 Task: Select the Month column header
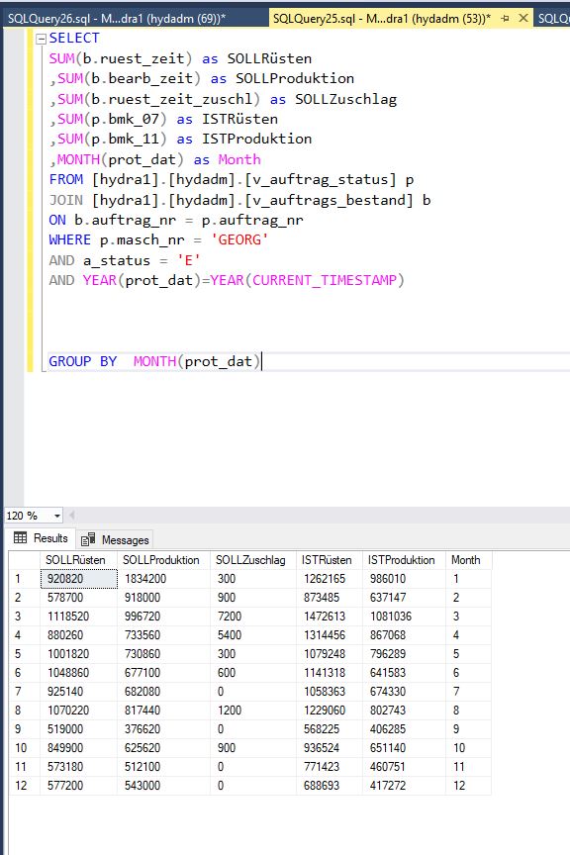466,560
